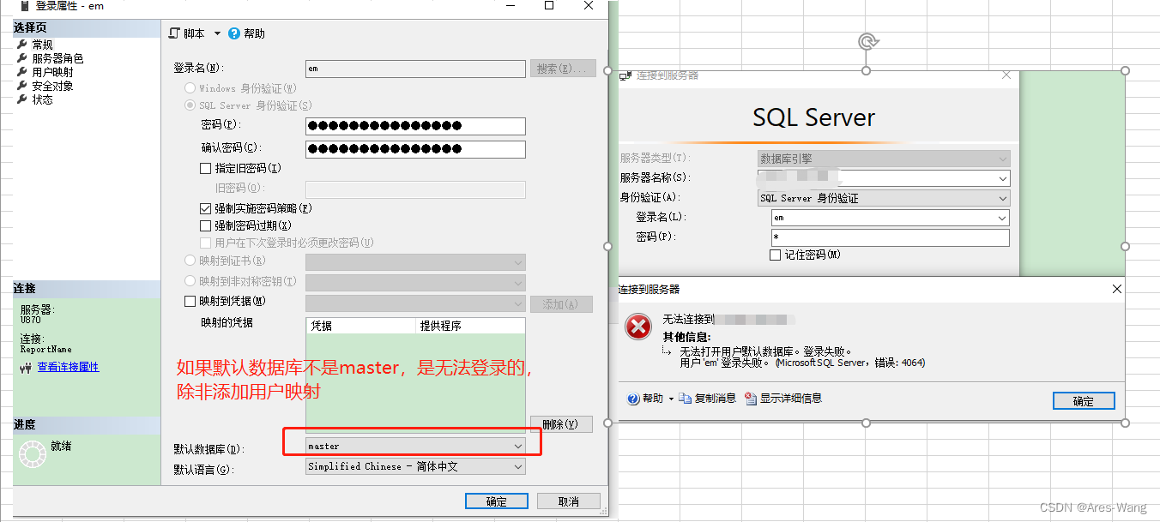The height and width of the screenshot is (522, 1160).
Task: Open the 查看连接属性 link
Action: [68, 367]
